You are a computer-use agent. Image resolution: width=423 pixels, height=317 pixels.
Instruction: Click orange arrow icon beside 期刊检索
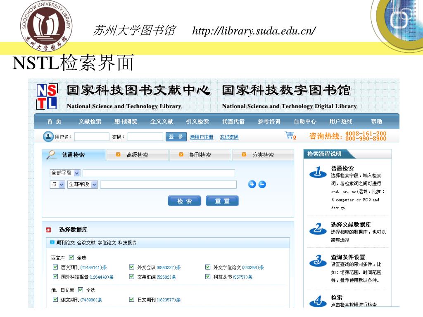pos(181,154)
